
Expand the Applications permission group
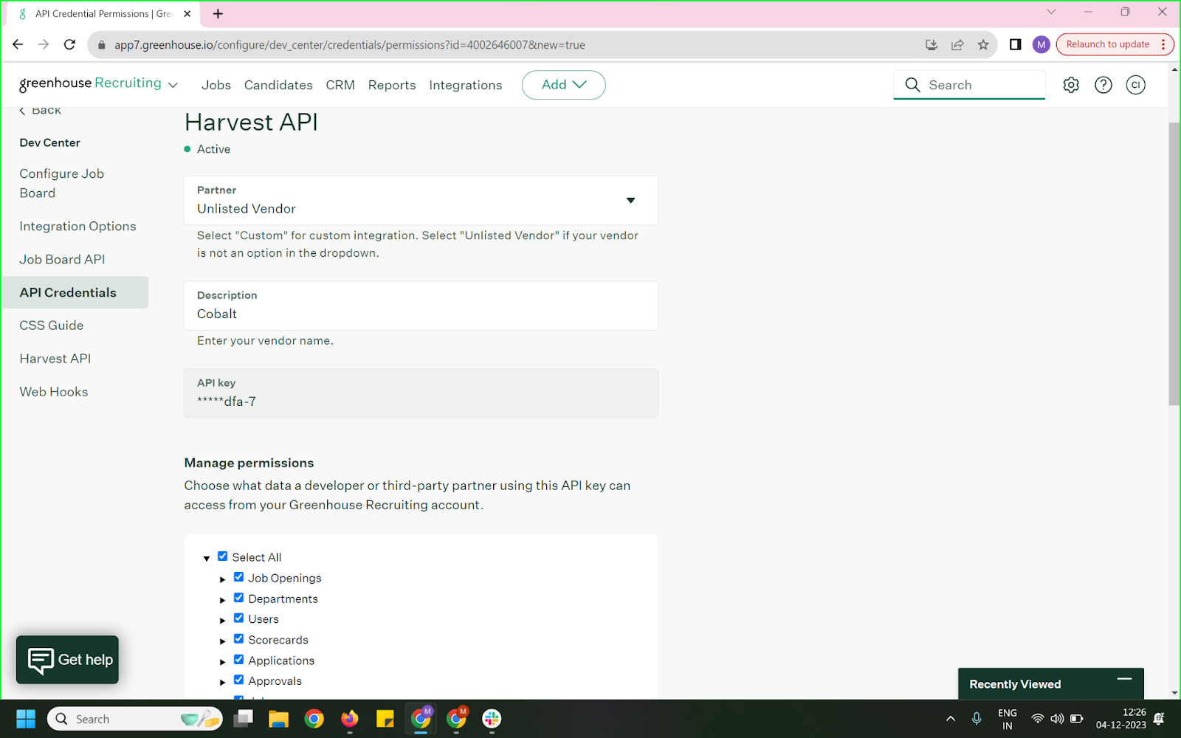point(222,662)
